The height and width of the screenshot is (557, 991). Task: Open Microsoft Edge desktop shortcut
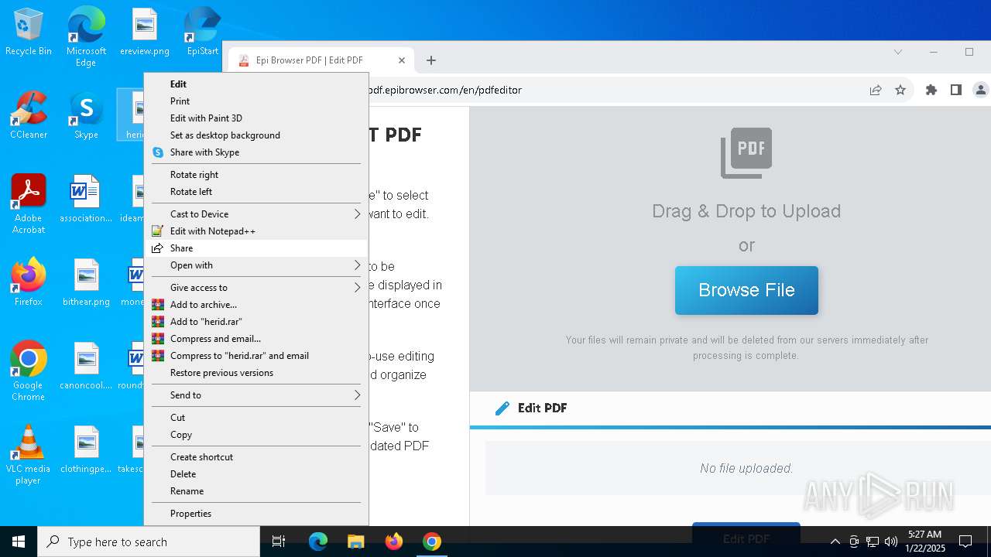coord(86,37)
